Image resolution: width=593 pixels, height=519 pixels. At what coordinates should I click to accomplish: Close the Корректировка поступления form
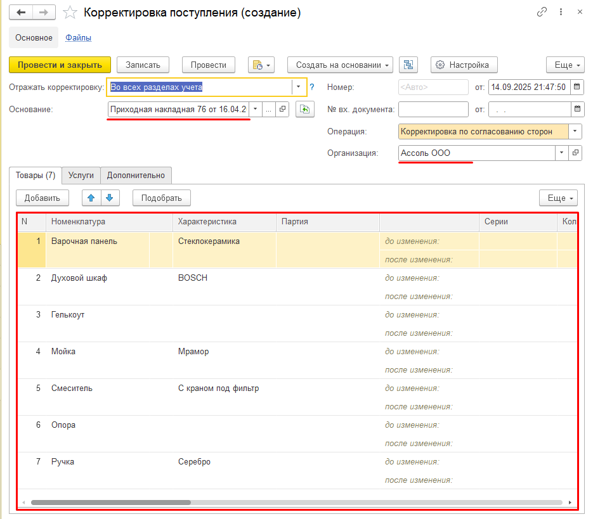[x=580, y=12]
